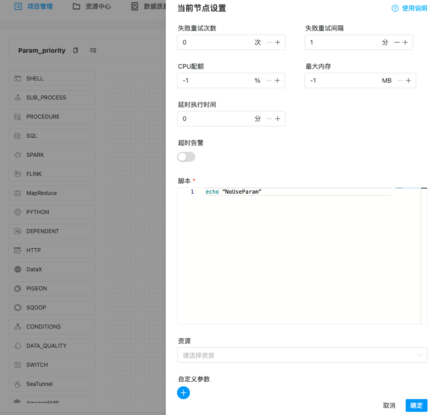This screenshot has width=438, height=415.
Task: Increase 失败重试间隔 with plus
Action: (405, 42)
